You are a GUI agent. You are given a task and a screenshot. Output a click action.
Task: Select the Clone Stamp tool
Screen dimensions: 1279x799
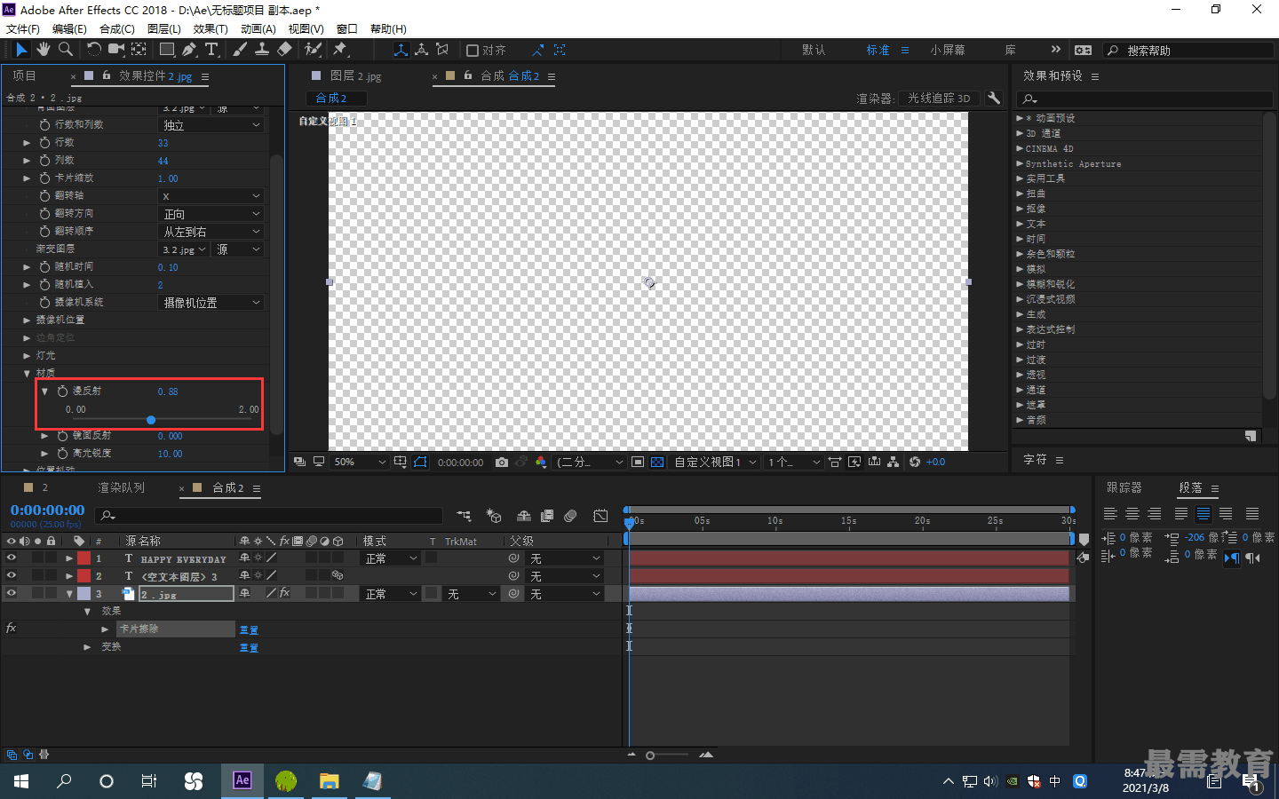pos(262,50)
